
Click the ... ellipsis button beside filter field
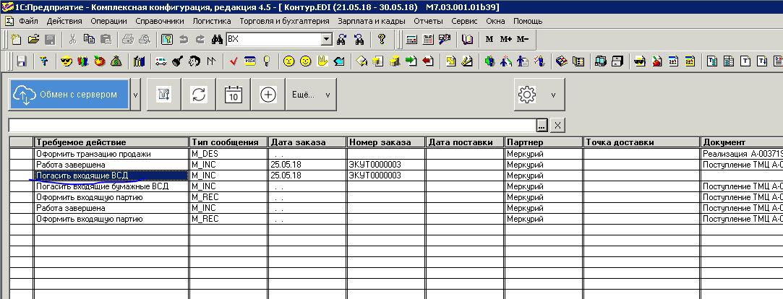pyautogui.click(x=542, y=125)
